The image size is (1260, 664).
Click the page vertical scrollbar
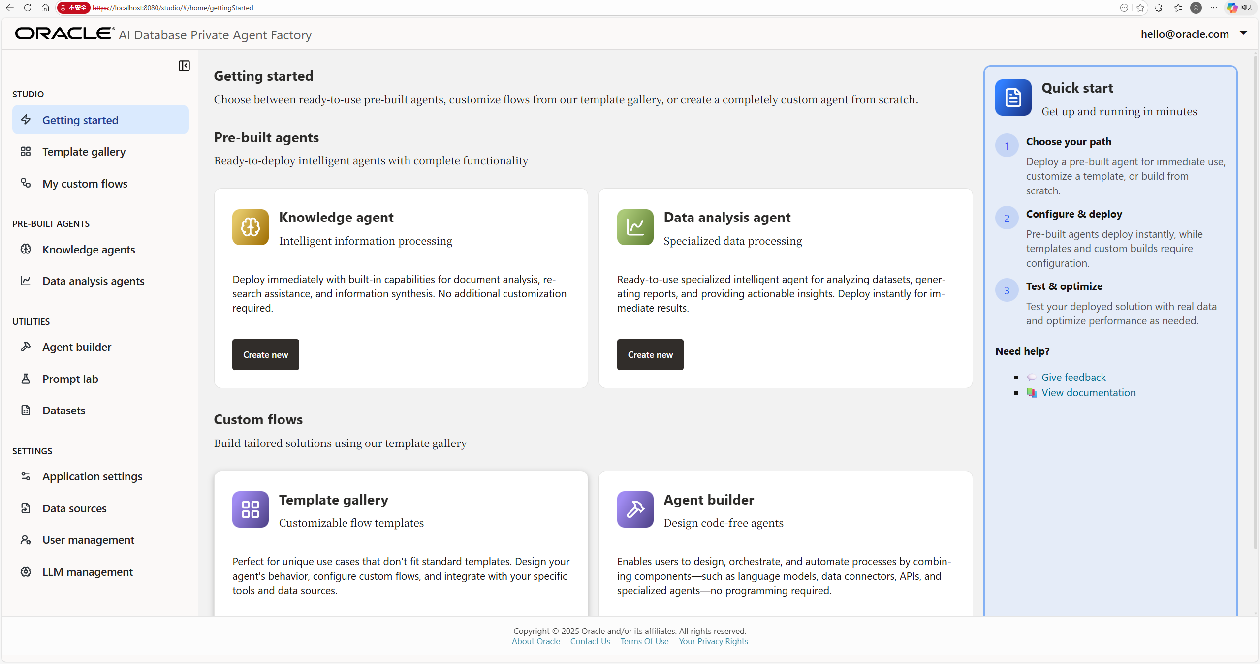(1256, 295)
